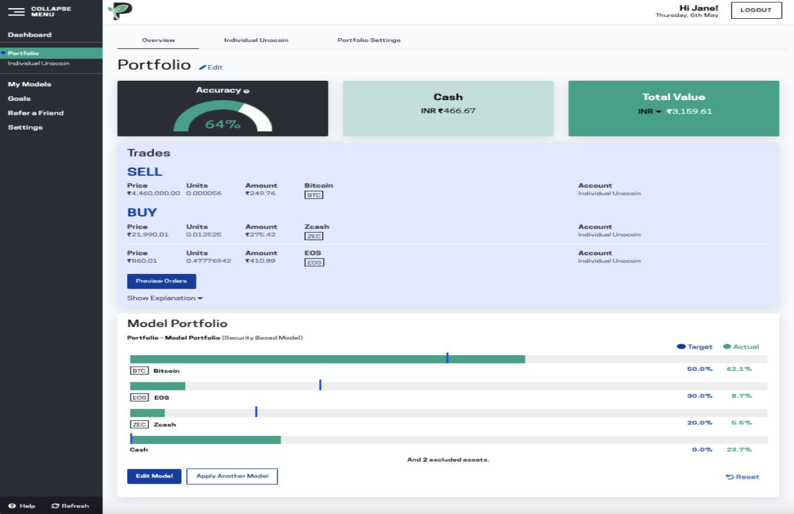
Task: Click the Bitcoin actual 62.1% value
Action: 739,369
